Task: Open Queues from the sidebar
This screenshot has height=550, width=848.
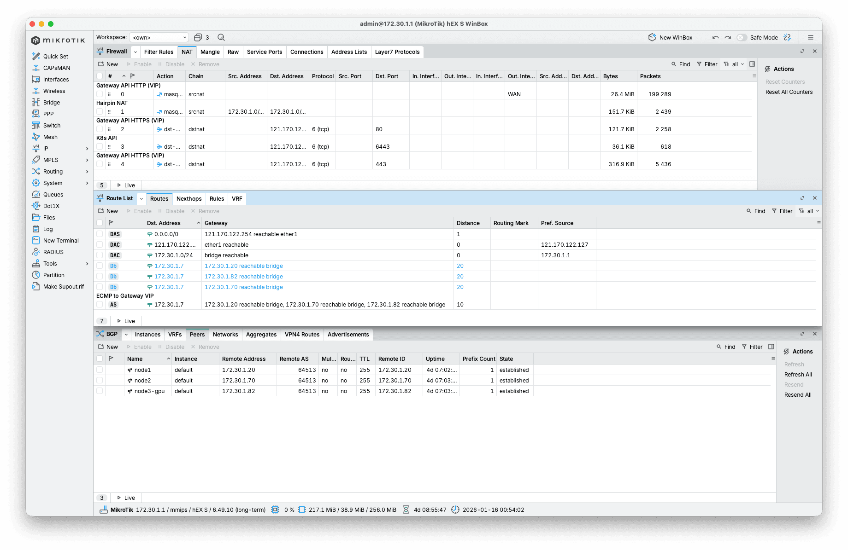Action: click(x=53, y=194)
